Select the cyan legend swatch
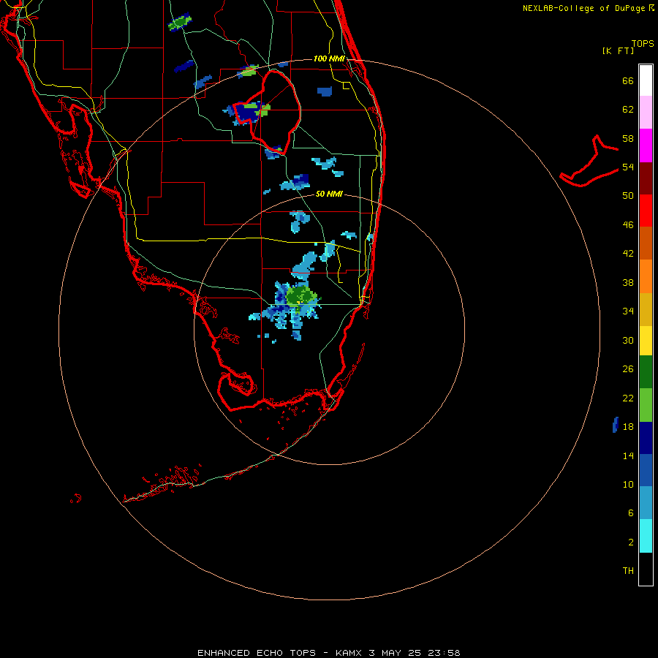This screenshot has width=658, height=658. point(646,536)
